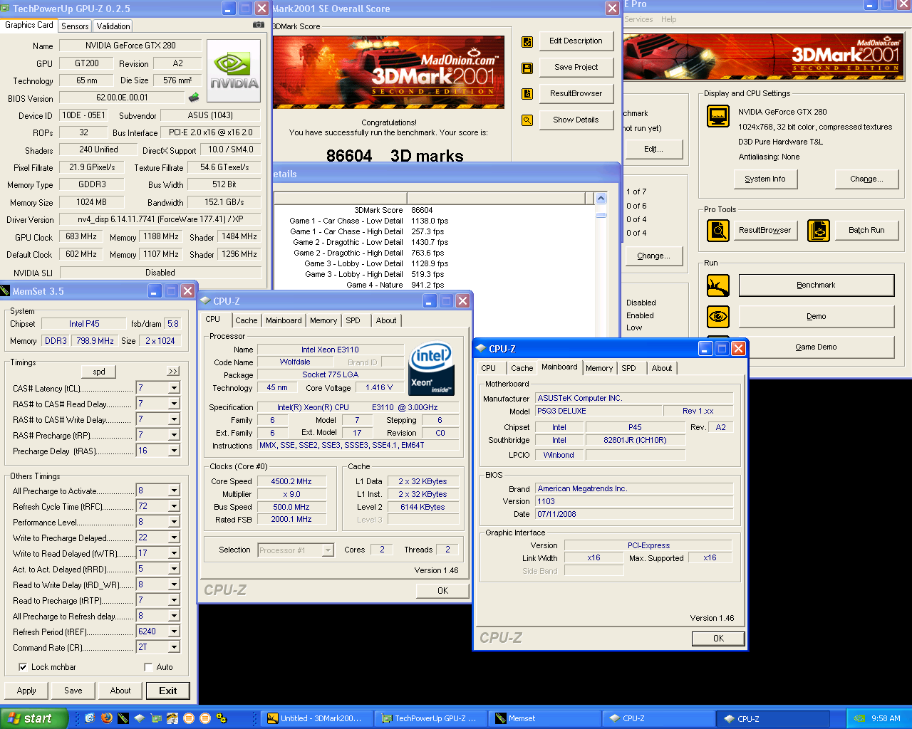Open MemSet from the quick launch bar
The width and height of the screenshot is (912, 729).
pos(123,718)
